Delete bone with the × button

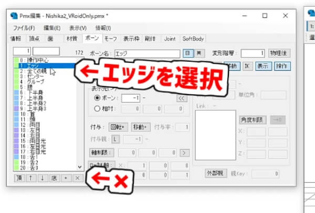pos(77,178)
